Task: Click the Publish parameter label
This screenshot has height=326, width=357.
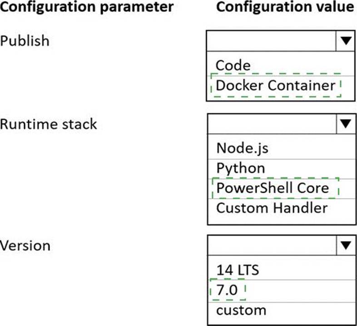Action: (x=25, y=40)
